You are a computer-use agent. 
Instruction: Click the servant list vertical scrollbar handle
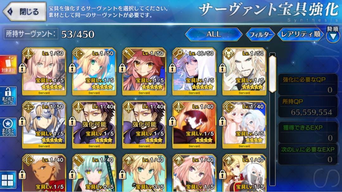[x=272, y=74]
